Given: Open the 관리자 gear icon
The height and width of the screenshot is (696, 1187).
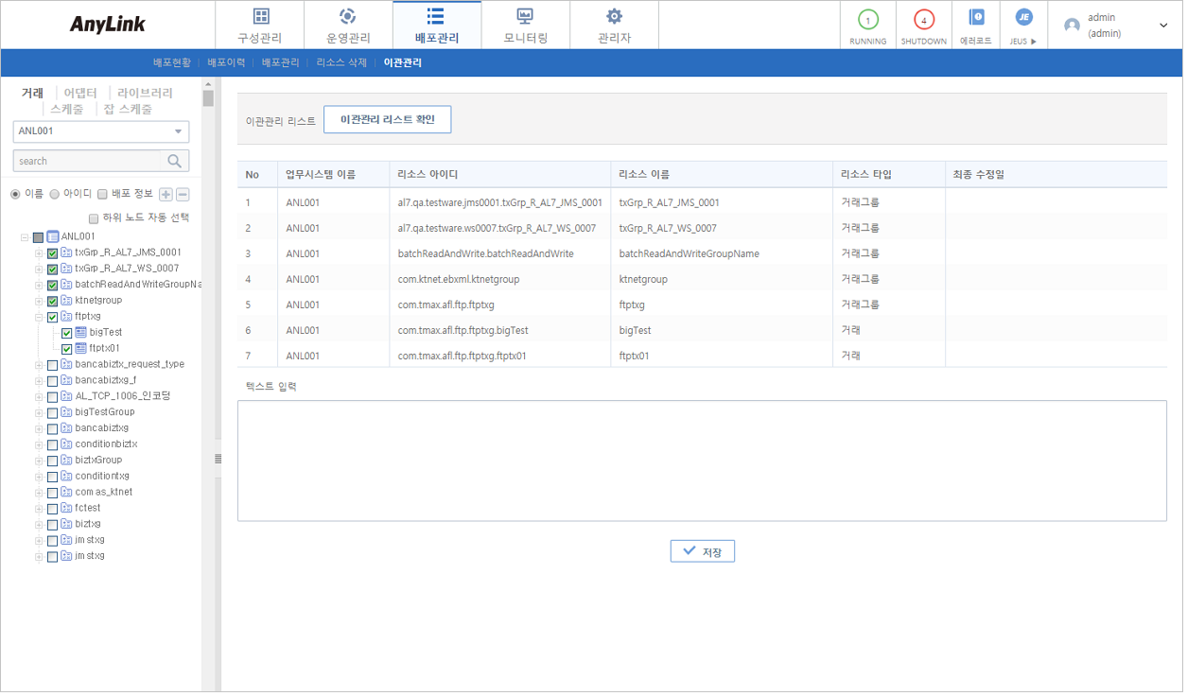Looking at the screenshot, I should coord(614,24).
